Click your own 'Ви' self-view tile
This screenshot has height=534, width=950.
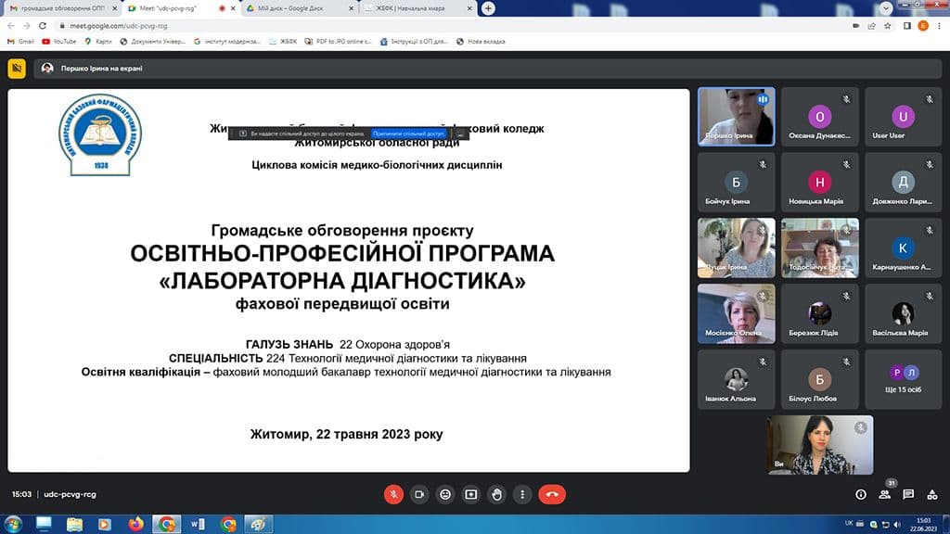pos(820,444)
